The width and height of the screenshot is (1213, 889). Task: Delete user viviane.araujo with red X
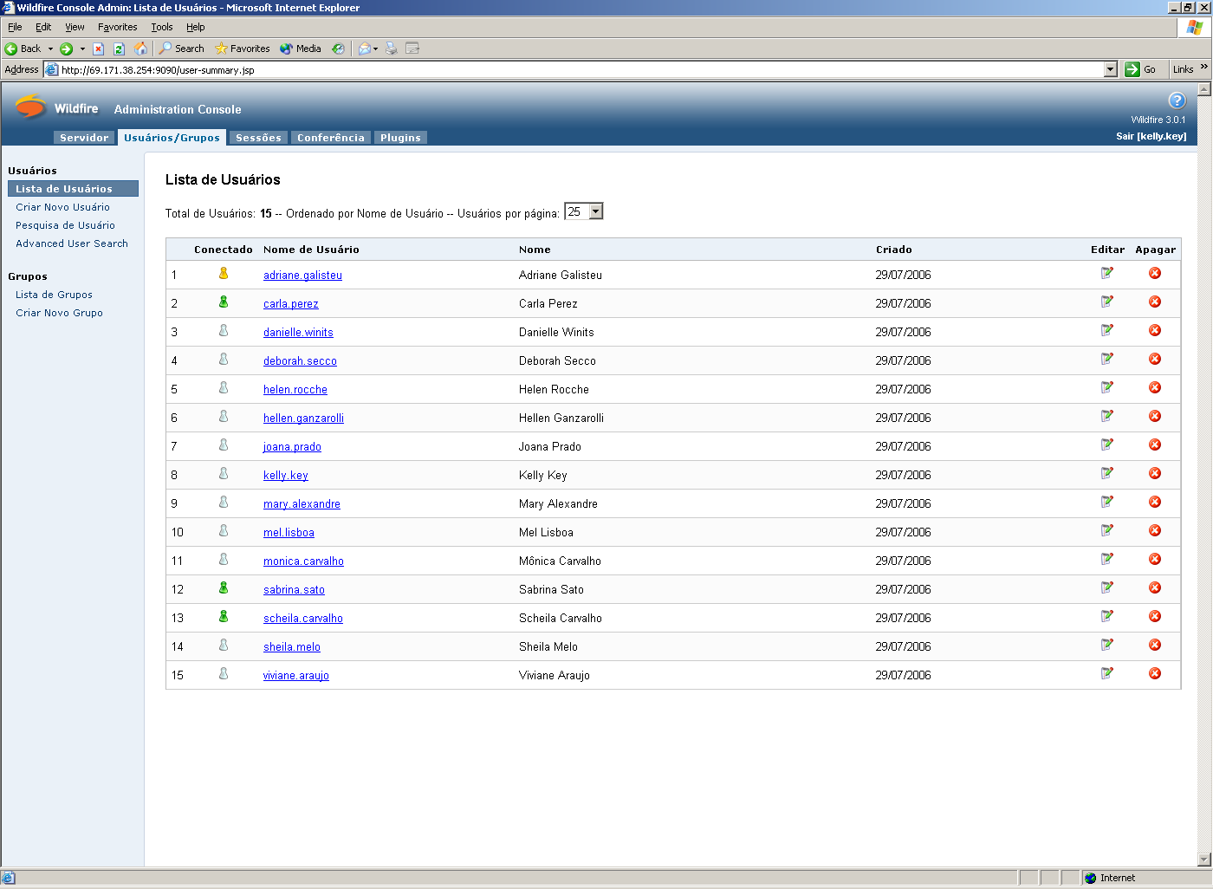click(x=1155, y=673)
